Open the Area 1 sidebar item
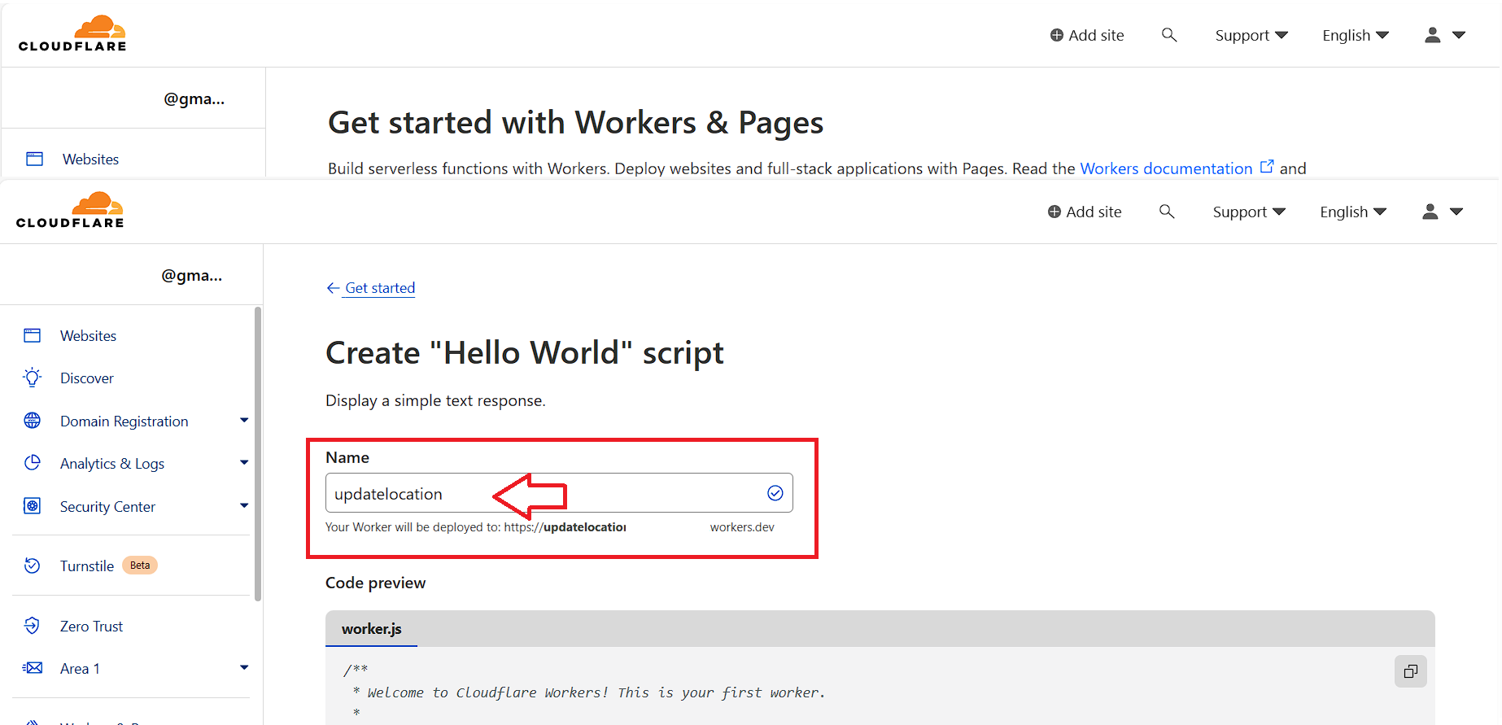This screenshot has height=725, width=1502. coord(80,669)
